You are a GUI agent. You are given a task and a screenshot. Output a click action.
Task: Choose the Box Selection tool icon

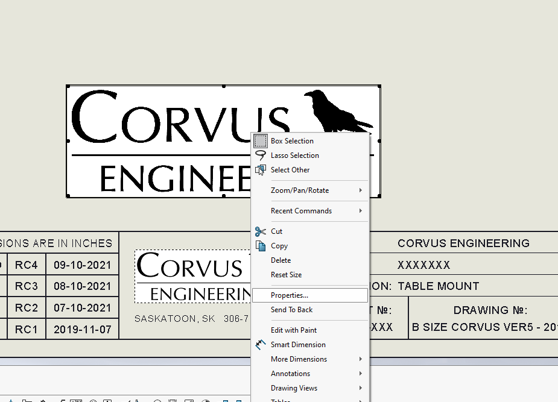coord(261,141)
